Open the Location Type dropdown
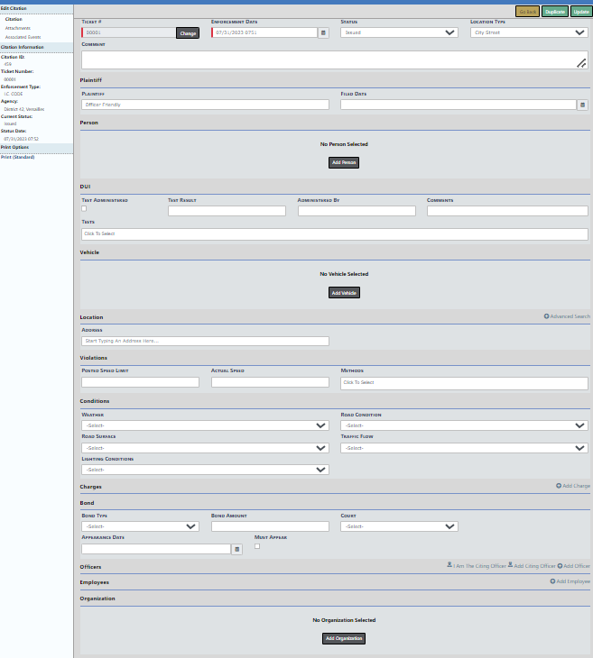The image size is (593, 658). [x=529, y=32]
